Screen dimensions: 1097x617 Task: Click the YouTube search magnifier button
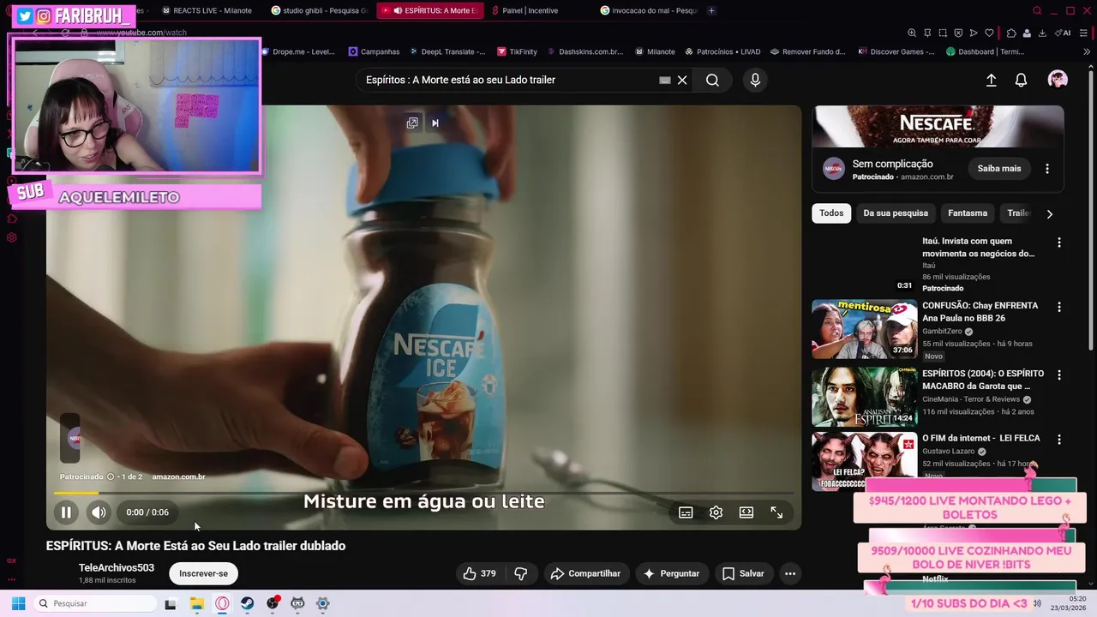pos(712,80)
